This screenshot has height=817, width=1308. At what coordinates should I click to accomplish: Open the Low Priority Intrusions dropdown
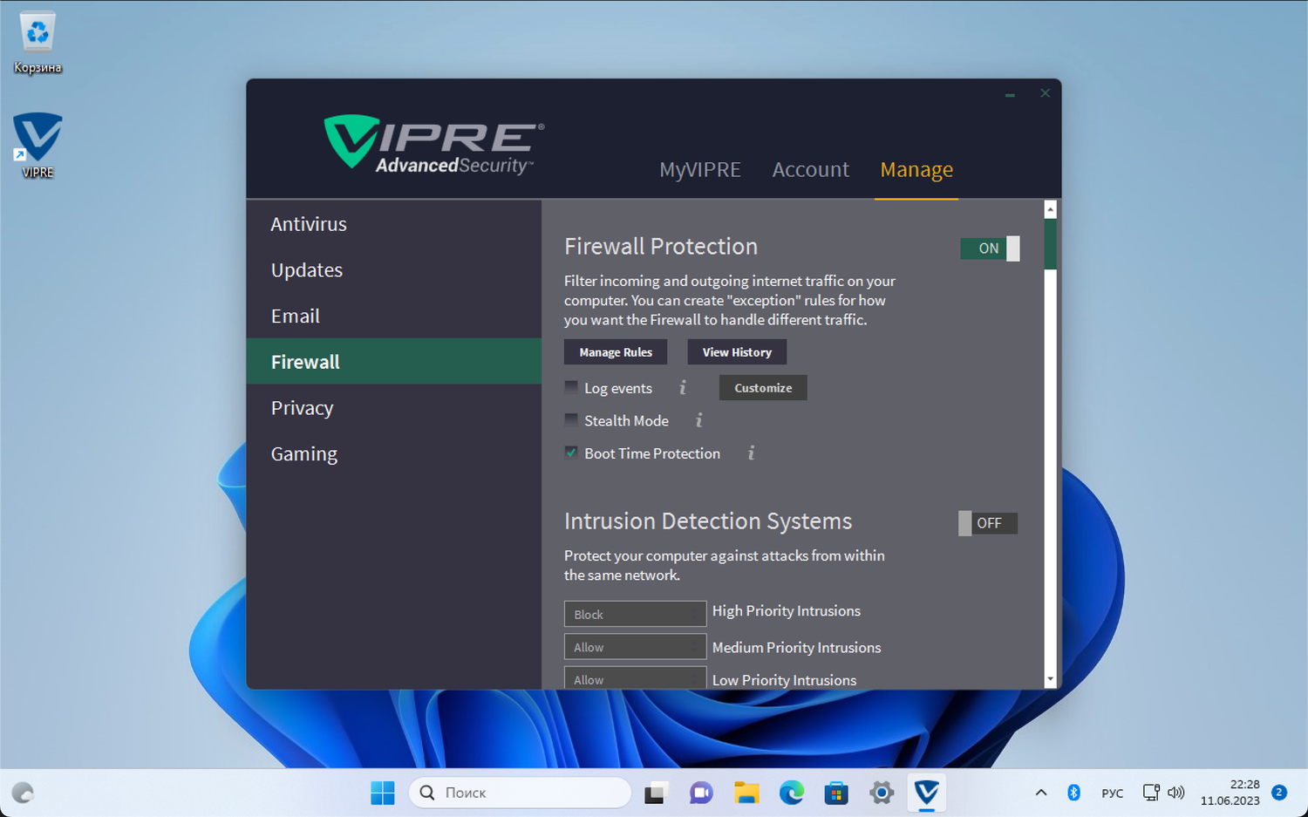635,678
